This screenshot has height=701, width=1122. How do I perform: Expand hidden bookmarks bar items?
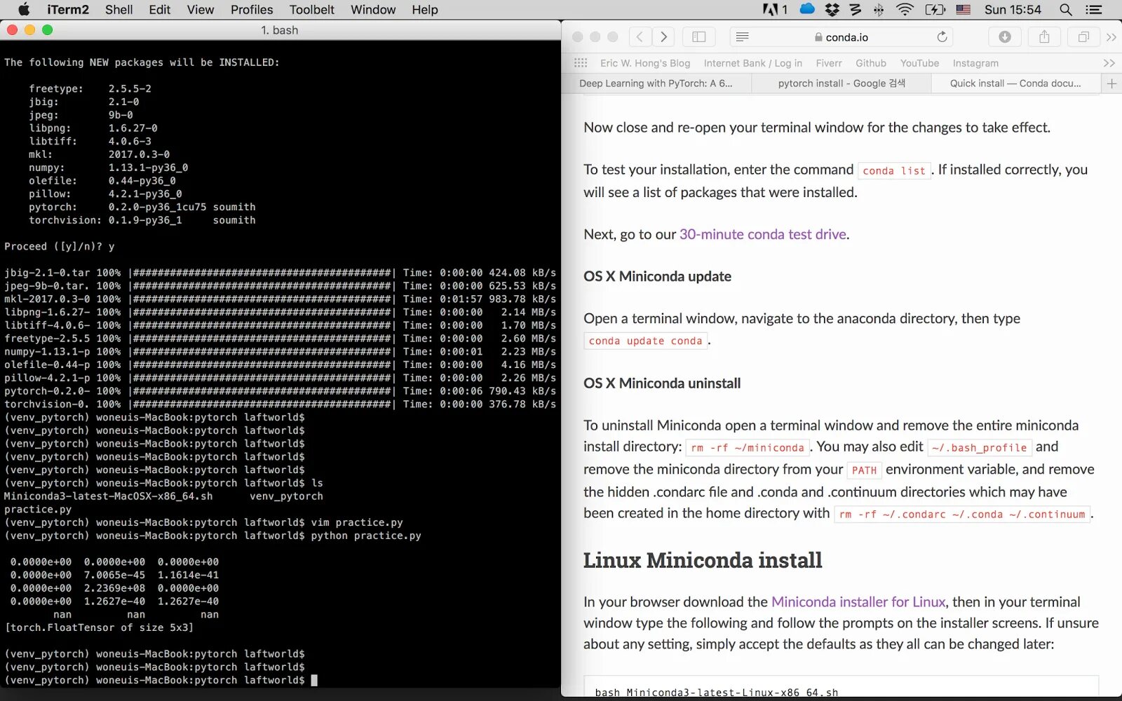point(1109,63)
